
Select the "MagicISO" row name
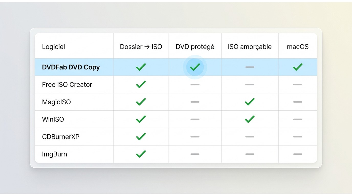pyautogui.click(x=56, y=102)
